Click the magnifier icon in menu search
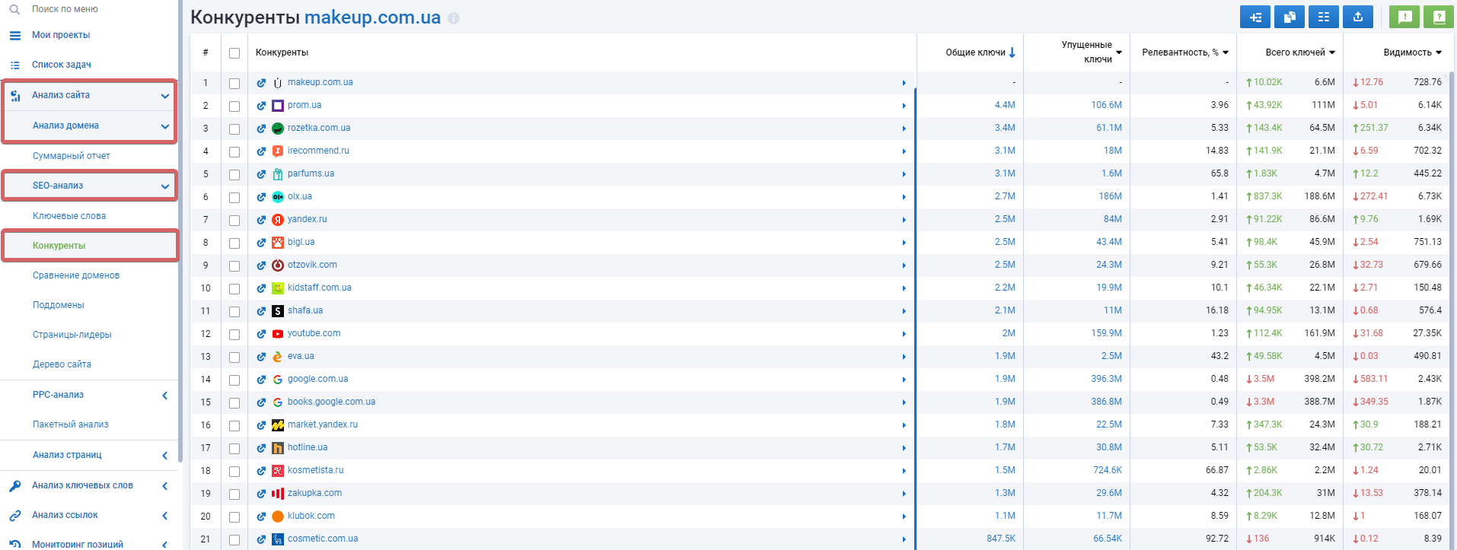1457x550 pixels. [14, 9]
